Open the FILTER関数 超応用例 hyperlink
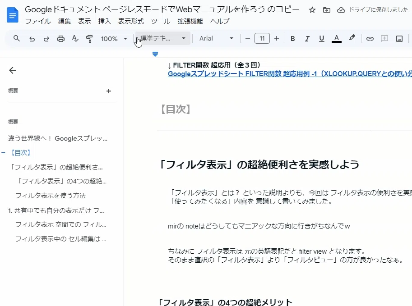This screenshot has height=306, width=412. [x=290, y=74]
